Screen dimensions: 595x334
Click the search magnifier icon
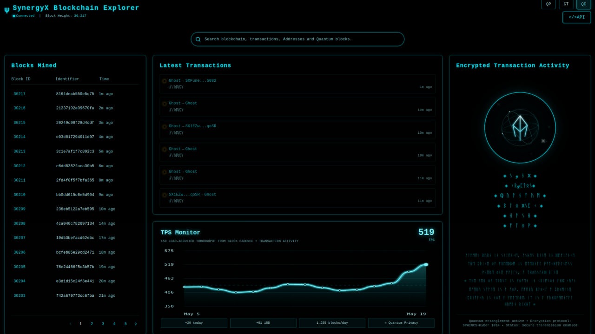click(198, 39)
